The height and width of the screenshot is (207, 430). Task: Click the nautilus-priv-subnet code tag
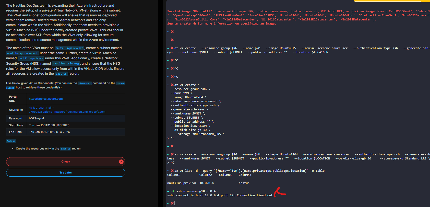(x=22, y=53)
